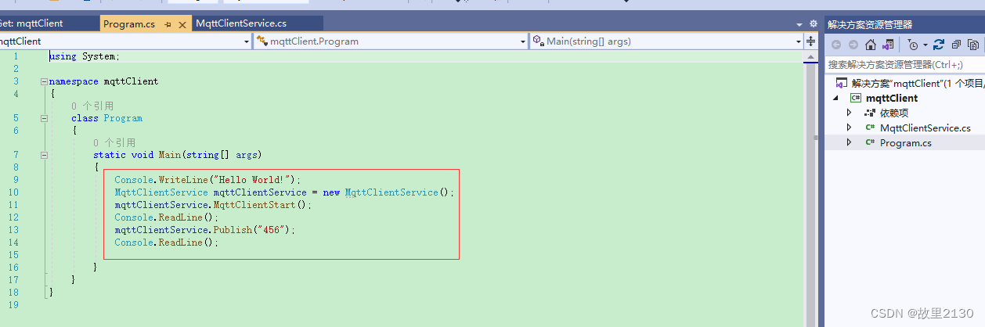This screenshot has height=327, width=985.
Task: Click the mqttClientService.MqttClientStart() line
Action: tap(213, 205)
